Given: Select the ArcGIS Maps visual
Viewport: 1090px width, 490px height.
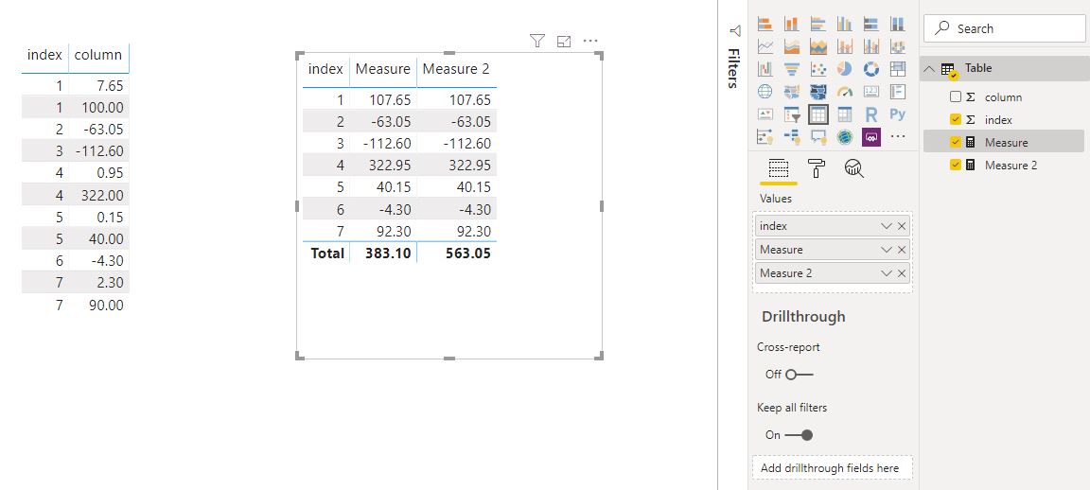Looking at the screenshot, I should point(845,136).
